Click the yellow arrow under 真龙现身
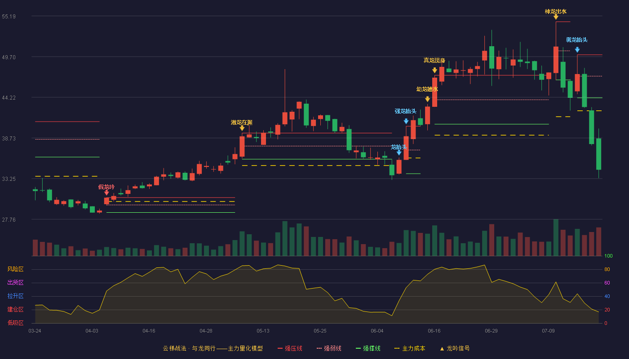 (435, 70)
